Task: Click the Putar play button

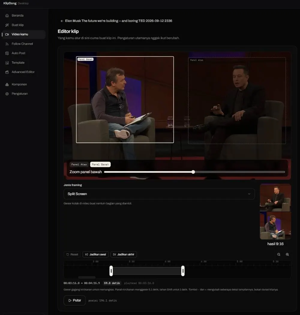Action: (74, 300)
